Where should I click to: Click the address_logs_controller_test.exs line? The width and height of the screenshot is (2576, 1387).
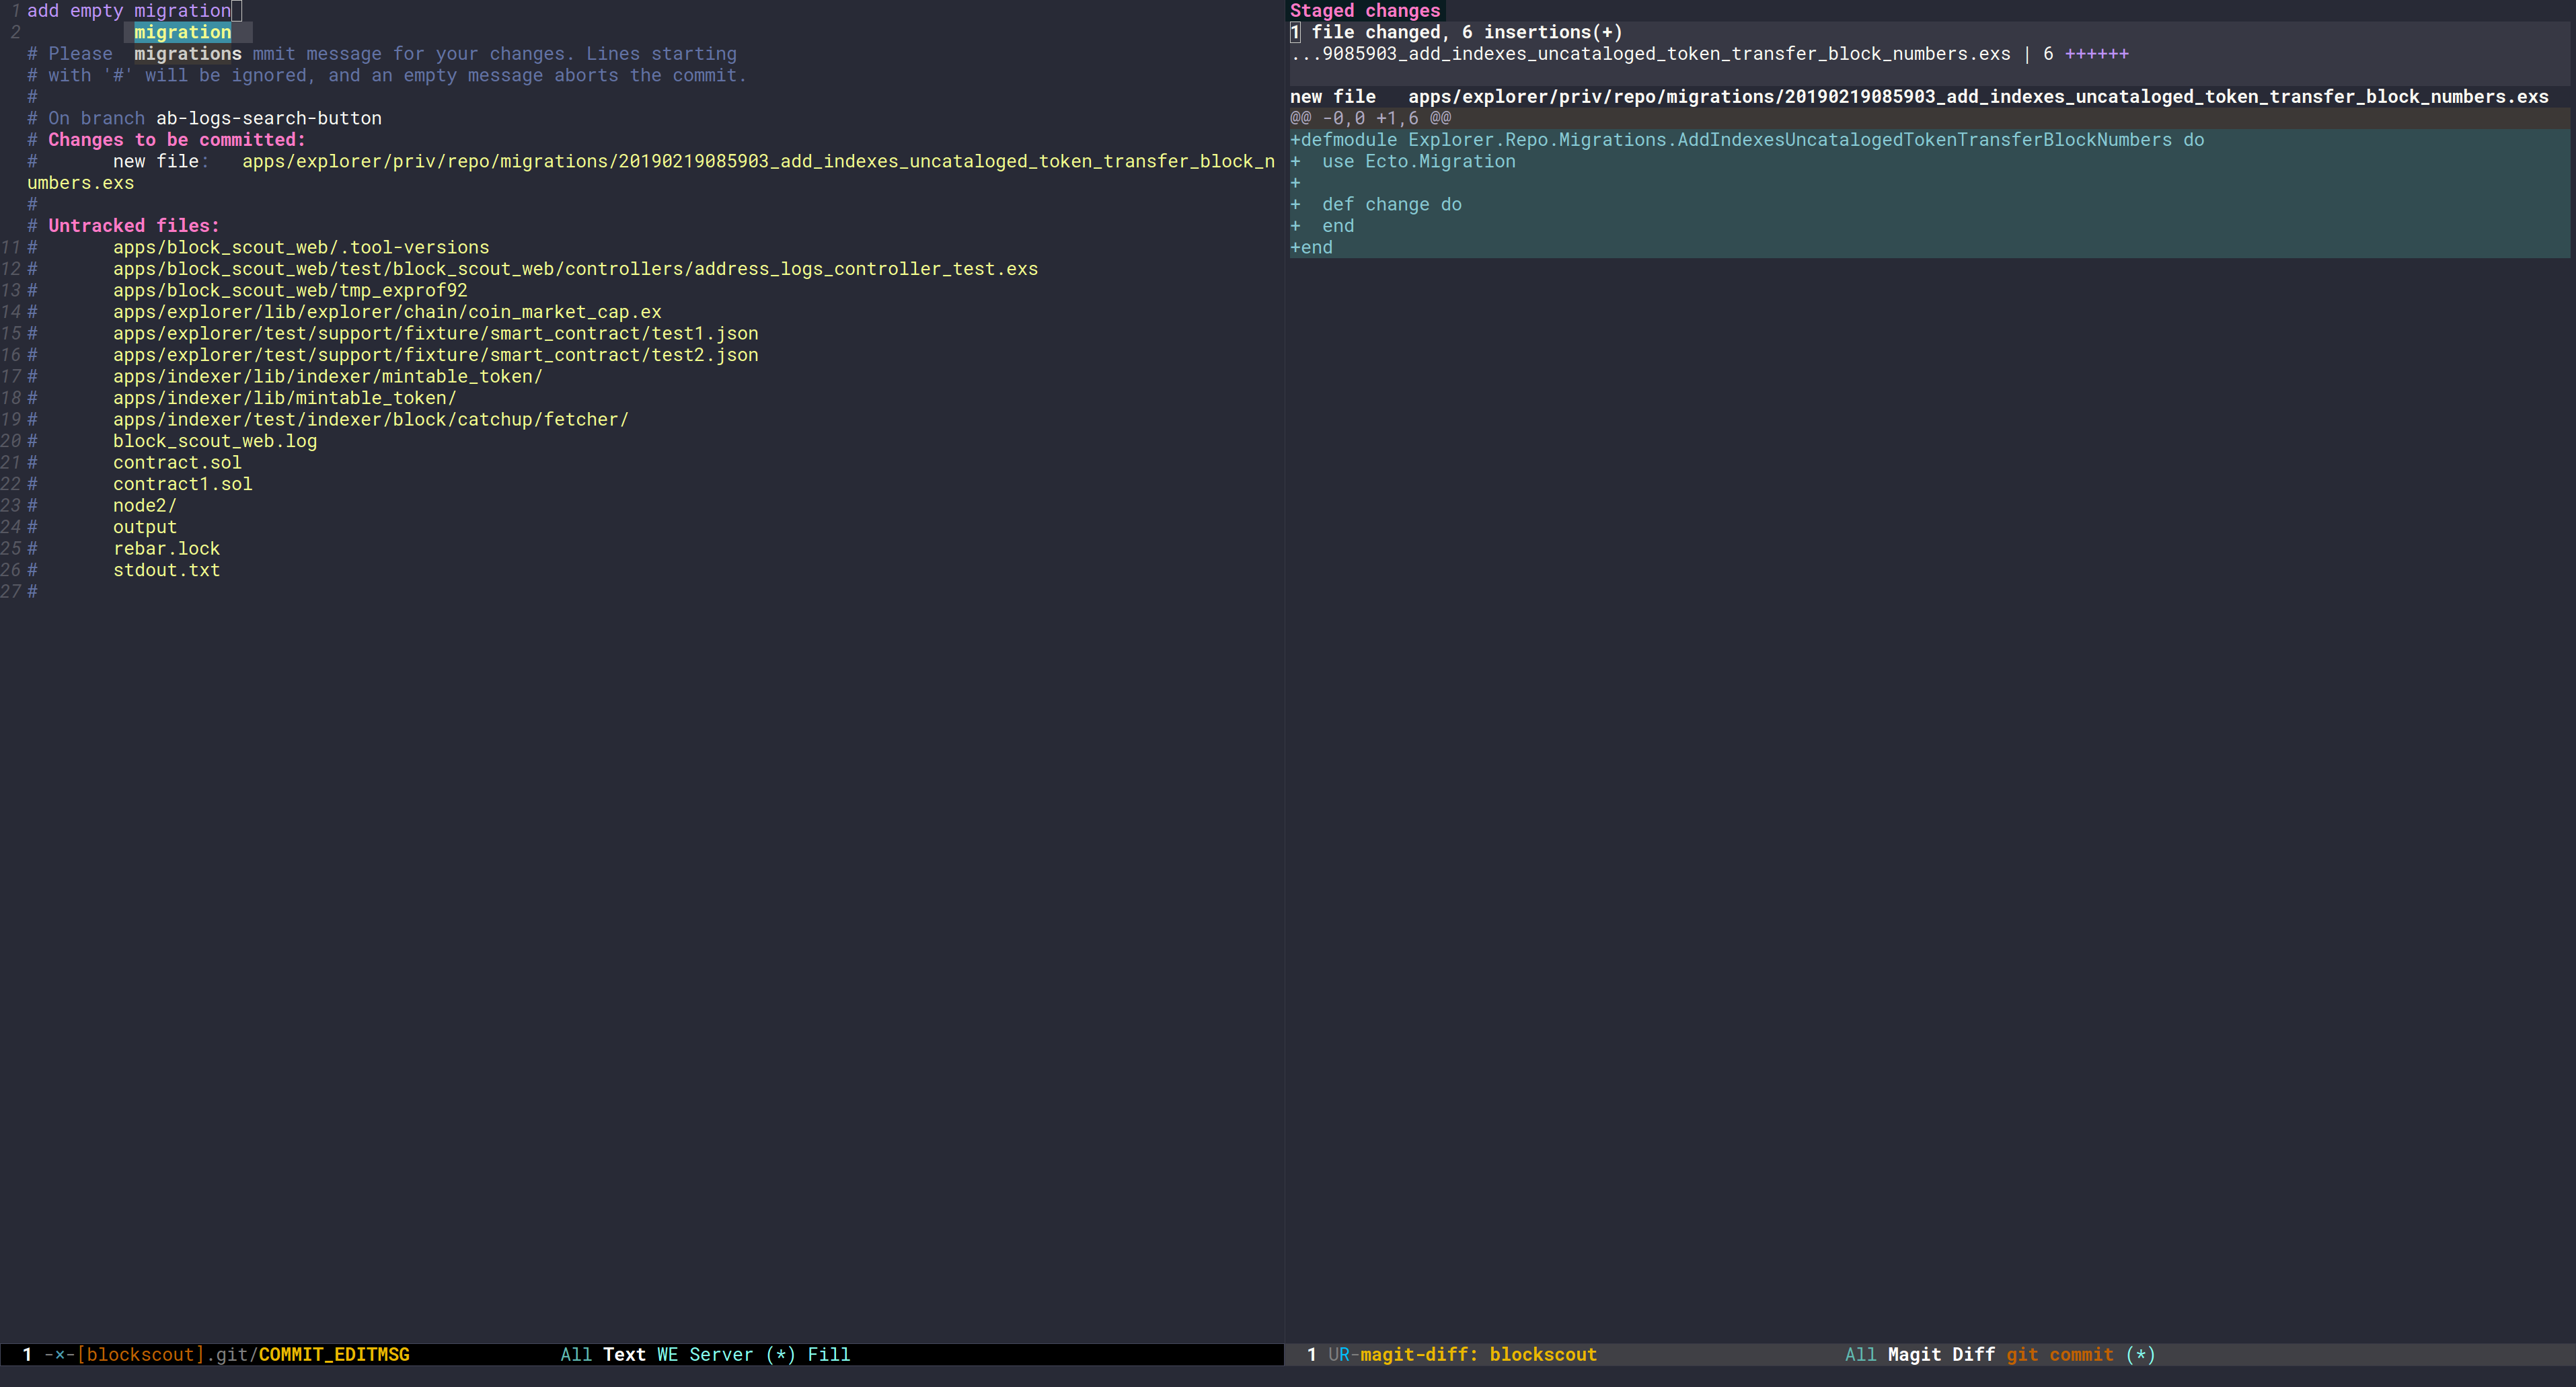tap(575, 269)
